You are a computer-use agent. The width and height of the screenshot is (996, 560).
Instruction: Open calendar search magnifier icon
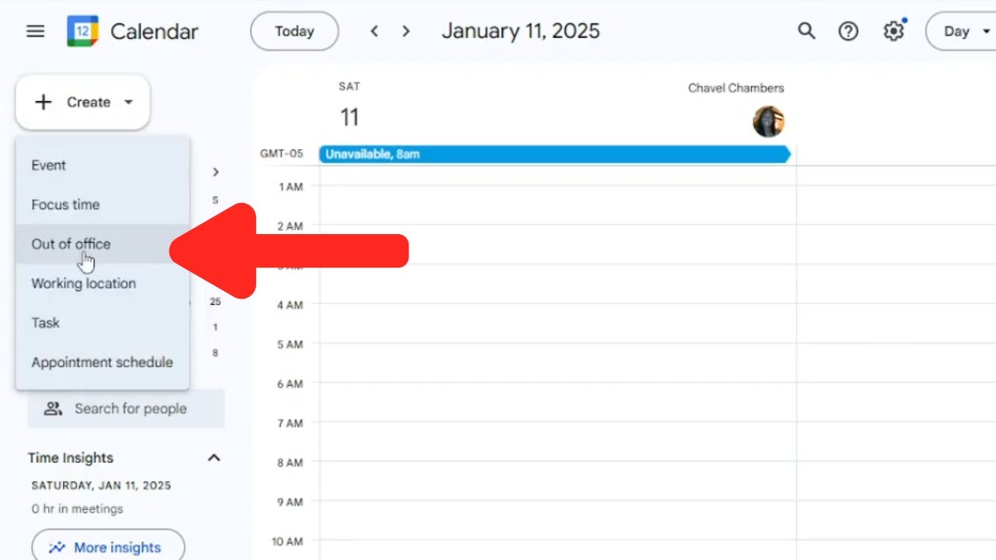(806, 32)
